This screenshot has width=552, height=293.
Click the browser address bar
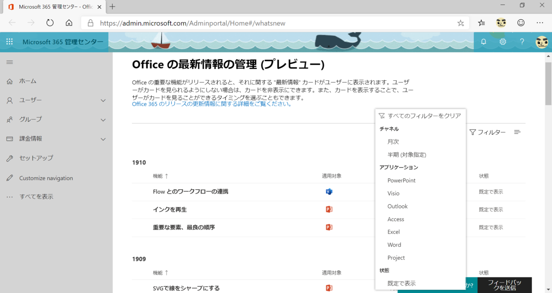pos(275,23)
